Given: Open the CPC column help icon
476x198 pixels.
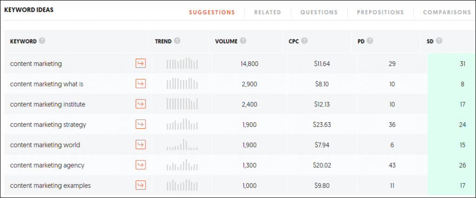Looking at the screenshot, I should tap(304, 41).
